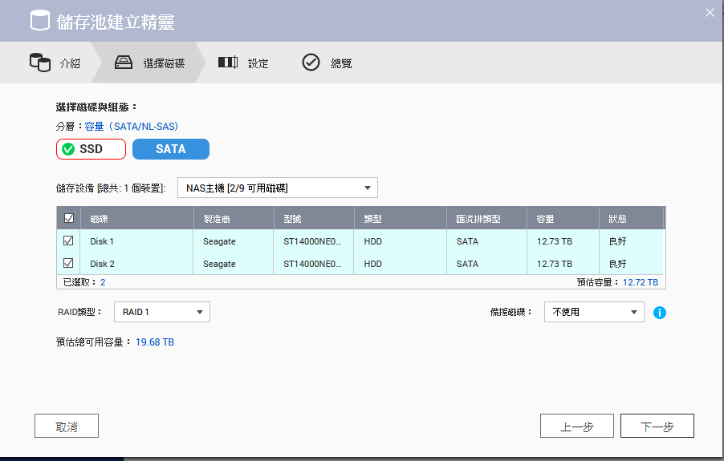724x461 pixels.
Task: Click the green check icon on SSD
Action: (68, 149)
